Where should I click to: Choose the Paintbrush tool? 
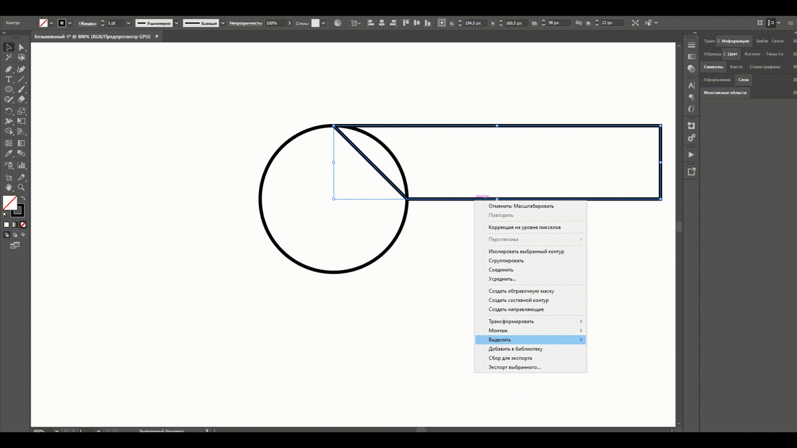[21, 90]
